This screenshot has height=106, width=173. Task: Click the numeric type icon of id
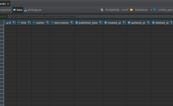[6, 23]
